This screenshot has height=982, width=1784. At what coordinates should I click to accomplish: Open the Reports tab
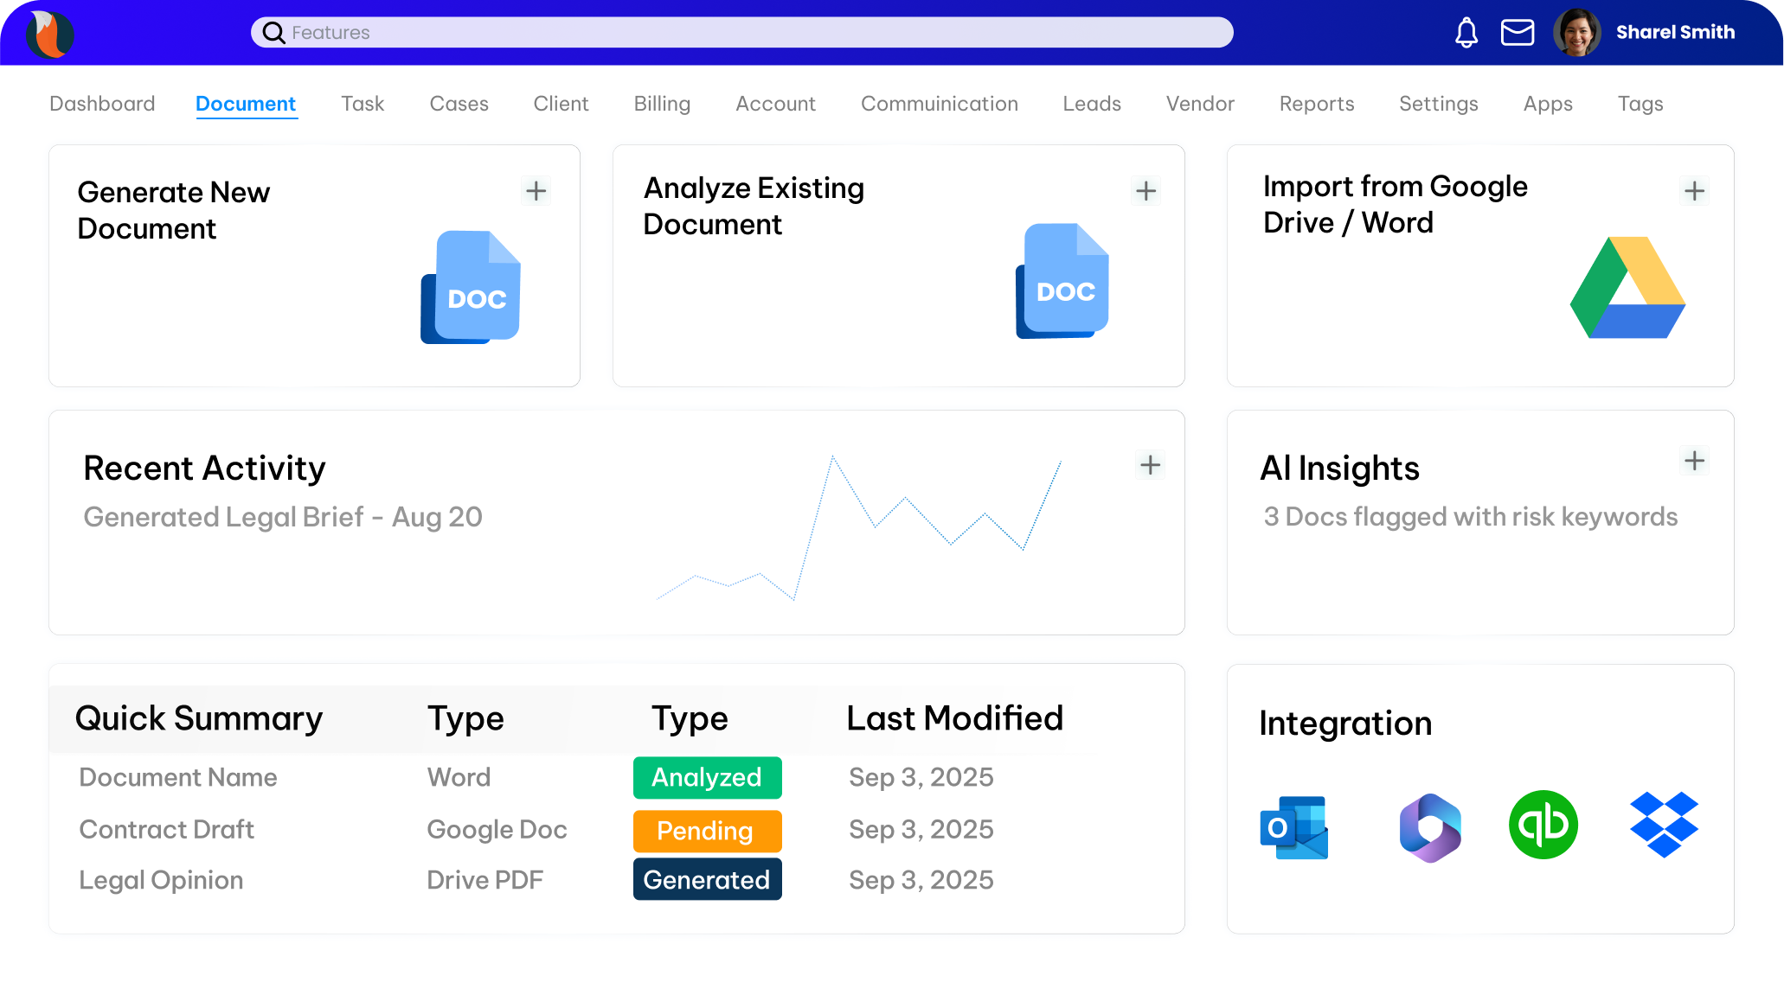[1317, 104]
